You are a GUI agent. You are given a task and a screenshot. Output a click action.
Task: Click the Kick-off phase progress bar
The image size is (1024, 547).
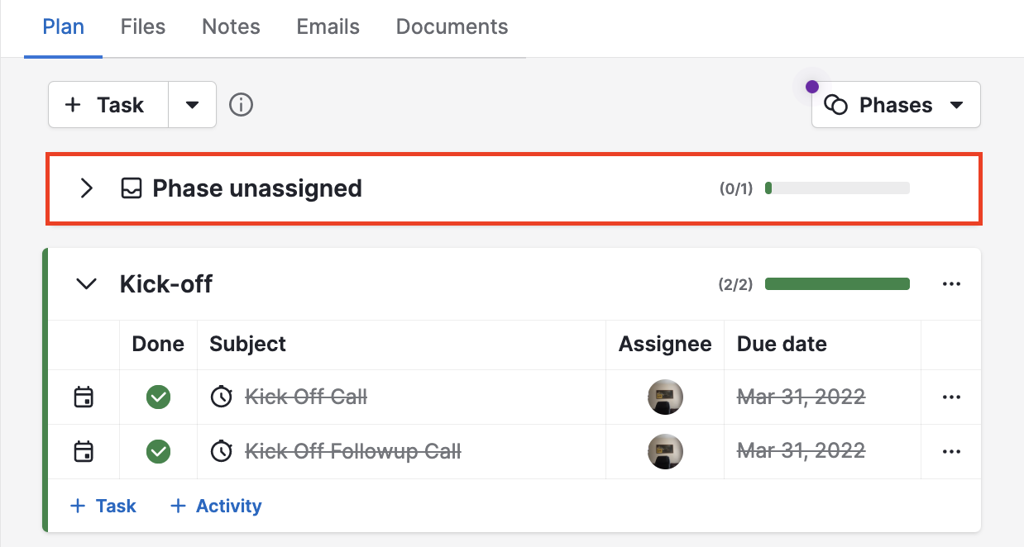pyautogui.click(x=836, y=283)
